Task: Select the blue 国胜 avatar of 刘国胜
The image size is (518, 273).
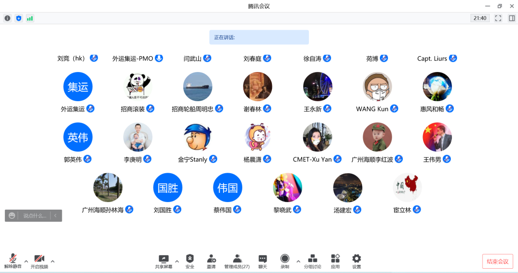Action: click(168, 188)
